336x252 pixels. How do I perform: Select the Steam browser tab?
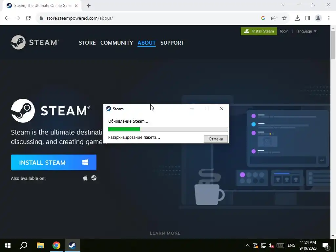click(42, 6)
